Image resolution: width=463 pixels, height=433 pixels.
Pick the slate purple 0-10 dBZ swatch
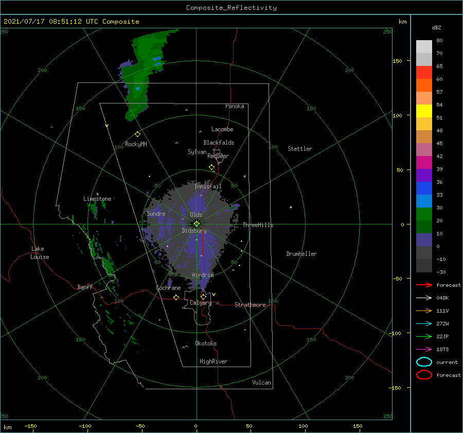tap(424, 240)
